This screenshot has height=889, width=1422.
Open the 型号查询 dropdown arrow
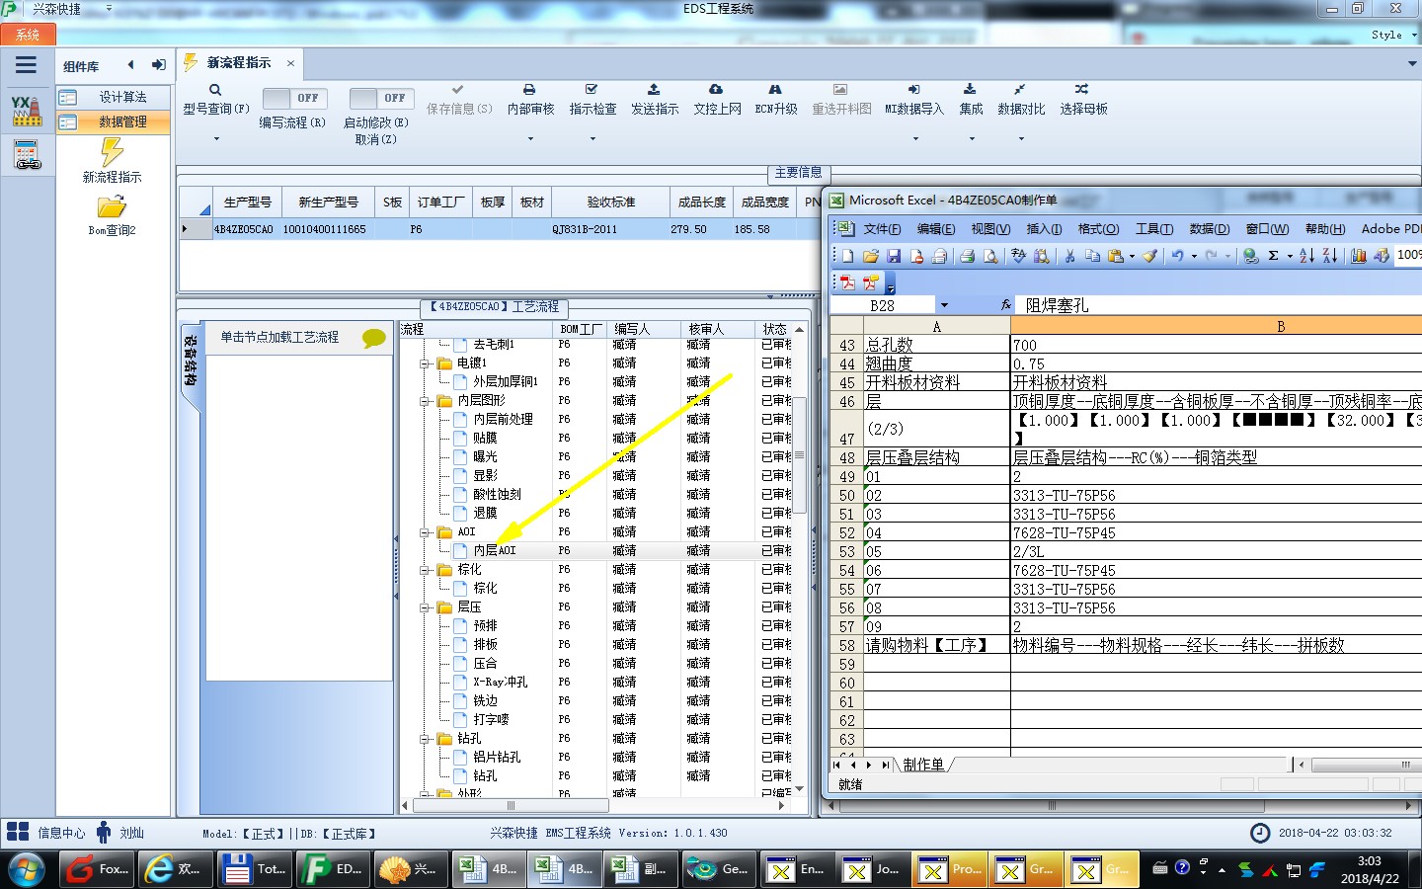(x=216, y=139)
